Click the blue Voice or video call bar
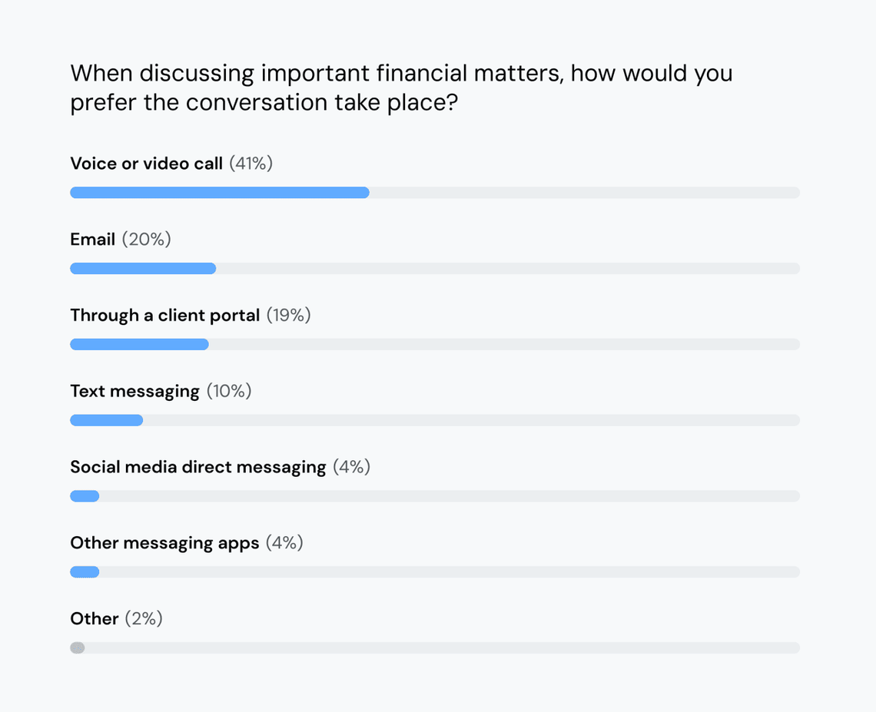This screenshot has height=712, width=876. coord(219,193)
